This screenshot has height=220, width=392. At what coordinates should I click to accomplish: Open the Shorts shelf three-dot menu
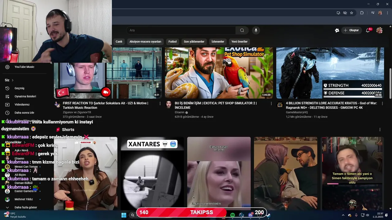(380, 130)
